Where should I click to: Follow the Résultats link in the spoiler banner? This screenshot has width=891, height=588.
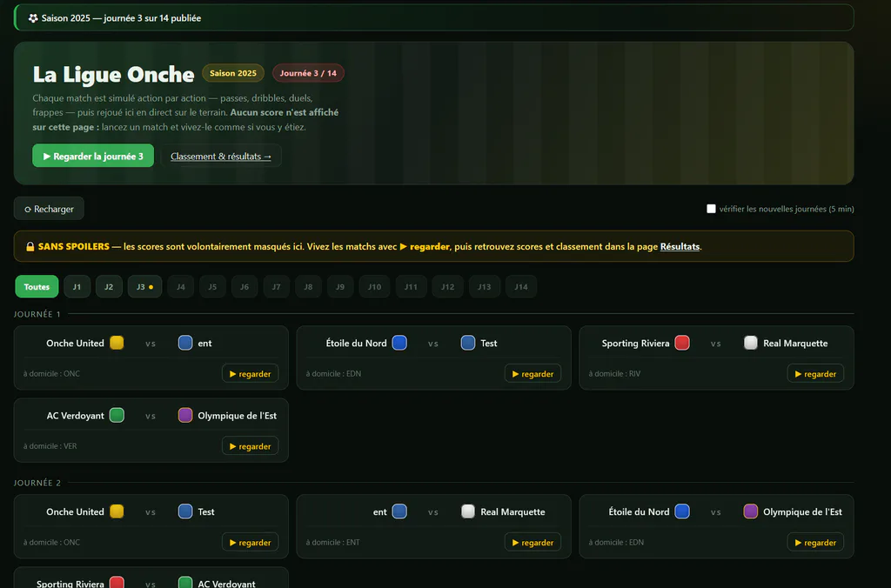[680, 246]
